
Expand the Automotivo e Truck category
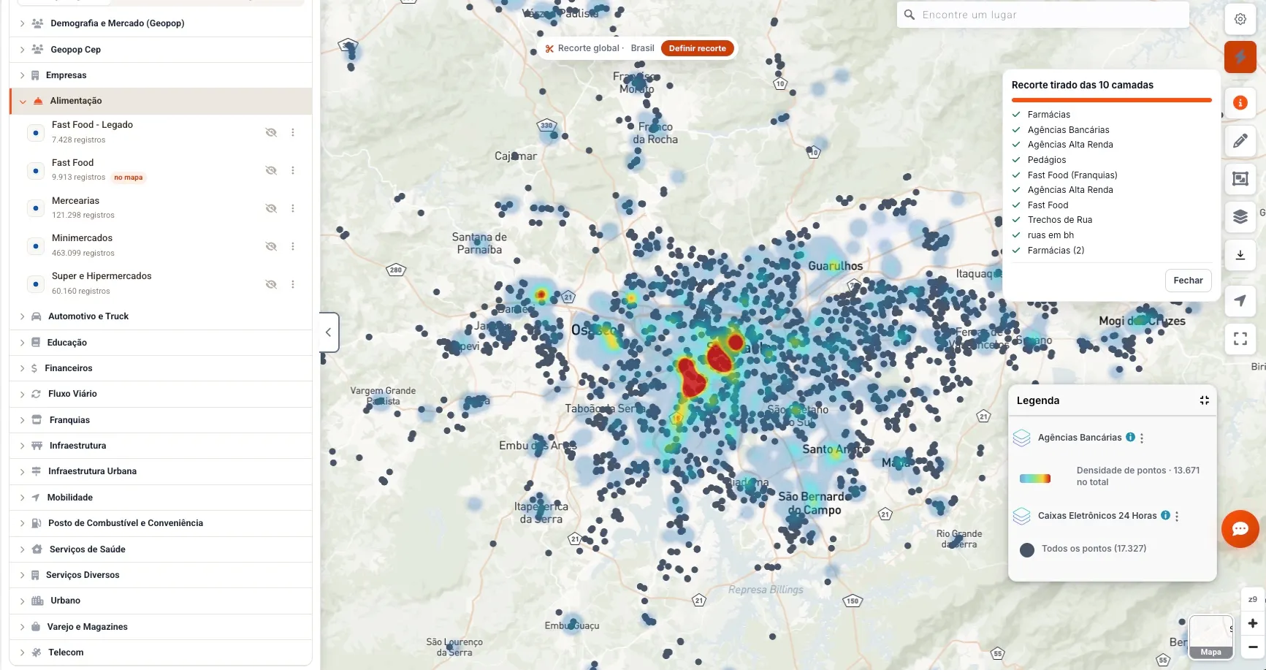[x=161, y=316]
